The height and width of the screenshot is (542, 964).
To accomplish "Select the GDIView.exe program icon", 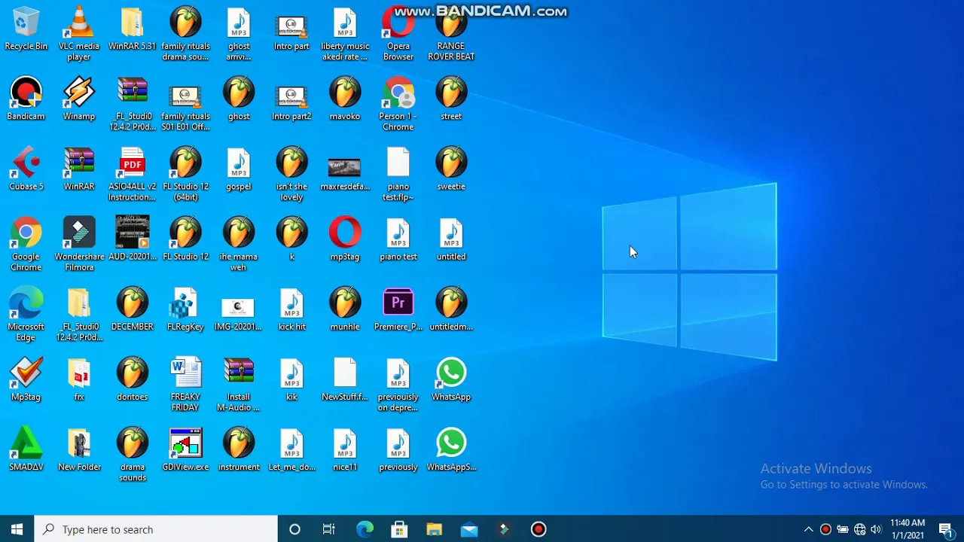I will click(185, 449).
